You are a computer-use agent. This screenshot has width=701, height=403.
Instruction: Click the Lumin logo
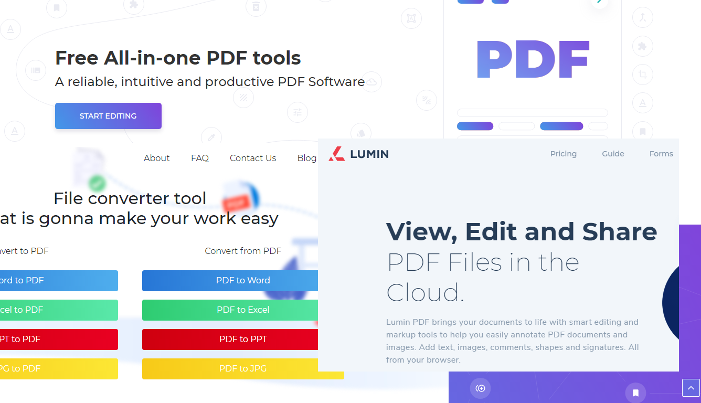[359, 154]
